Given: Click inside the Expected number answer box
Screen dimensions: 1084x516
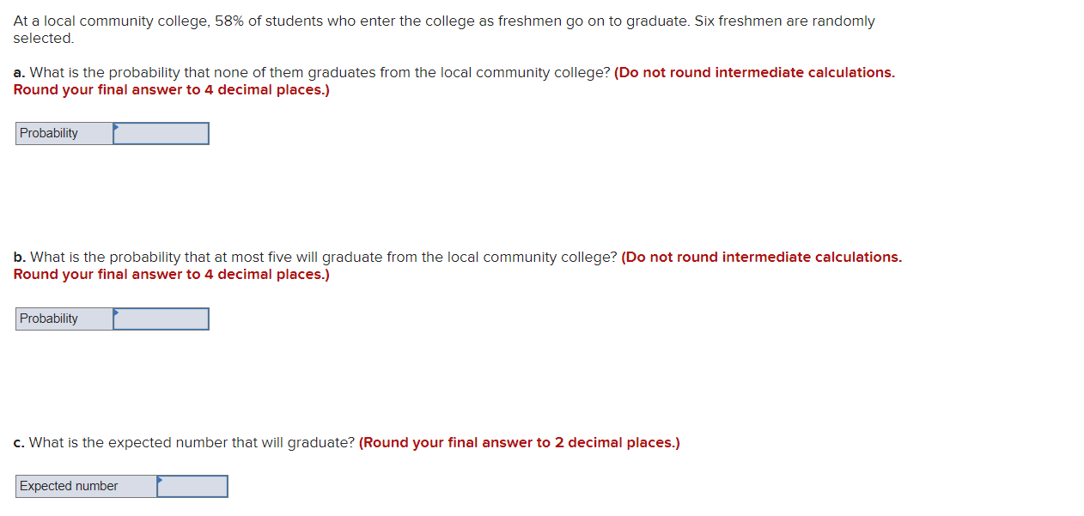Looking at the screenshot, I should coord(194,487).
